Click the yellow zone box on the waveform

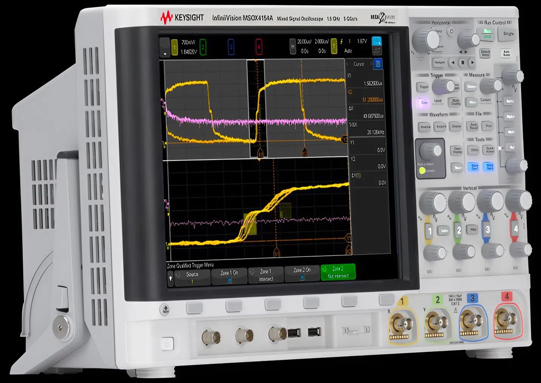[250, 223]
